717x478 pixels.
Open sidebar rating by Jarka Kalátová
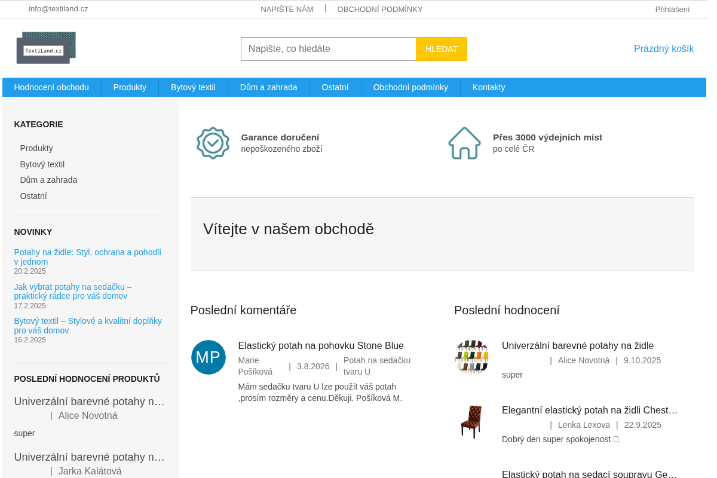tap(89, 457)
